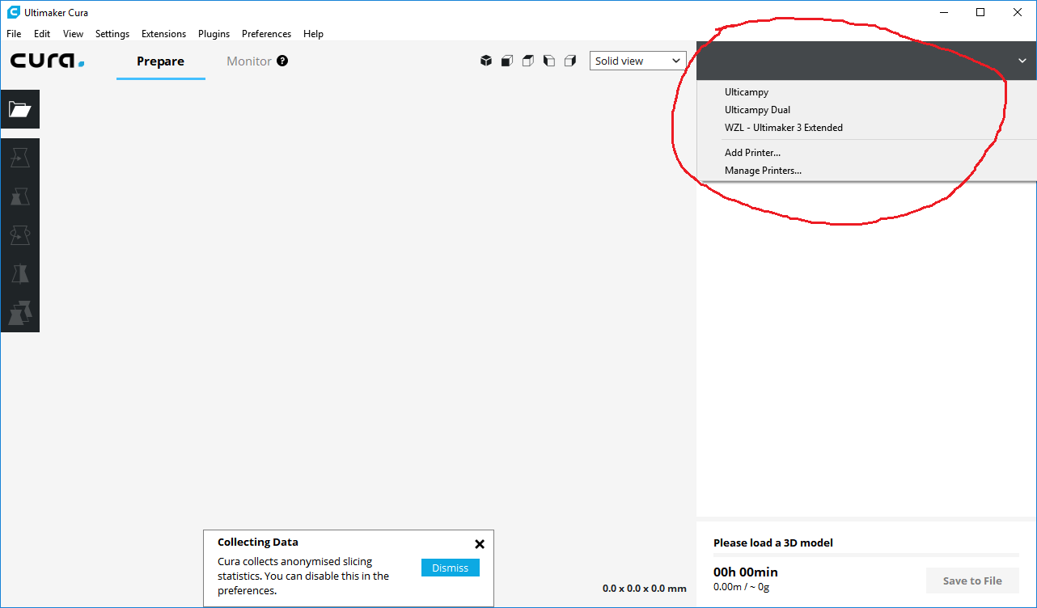Open the Edit menu
This screenshot has height=608, width=1037.
click(42, 34)
